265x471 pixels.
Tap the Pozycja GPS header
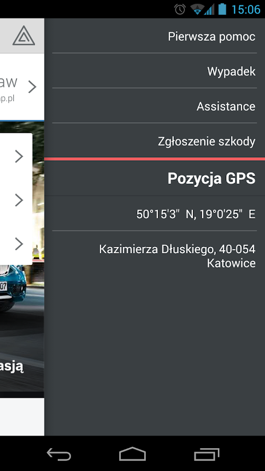pyautogui.click(x=211, y=178)
